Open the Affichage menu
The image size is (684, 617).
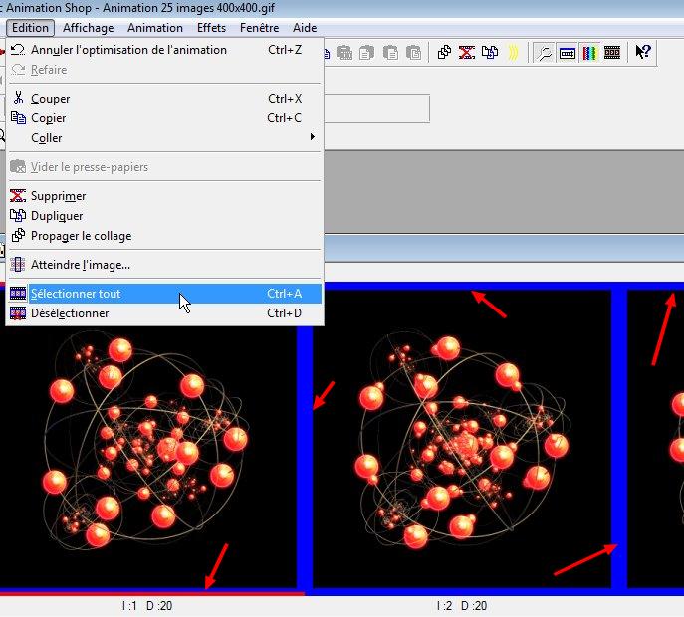coord(89,28)
